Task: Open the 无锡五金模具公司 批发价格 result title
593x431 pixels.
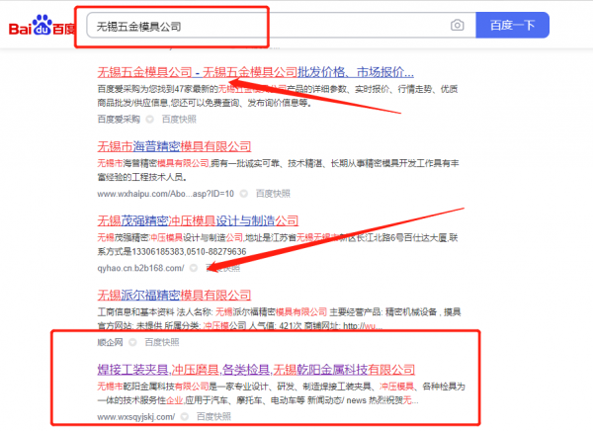Action: tap(255, 73)
